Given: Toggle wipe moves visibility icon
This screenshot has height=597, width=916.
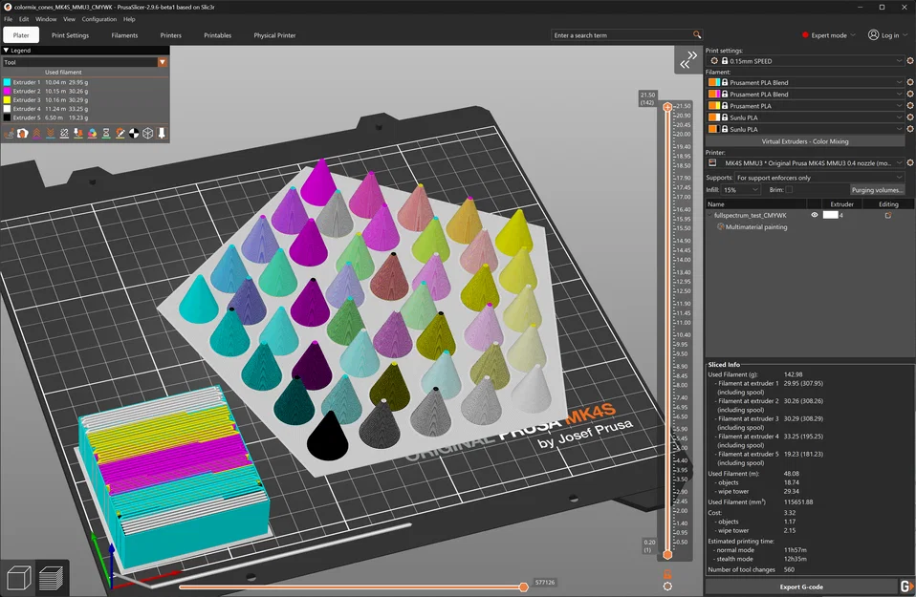Looking at the screenshot, I should pyautogui.click(x=23, y=134).
